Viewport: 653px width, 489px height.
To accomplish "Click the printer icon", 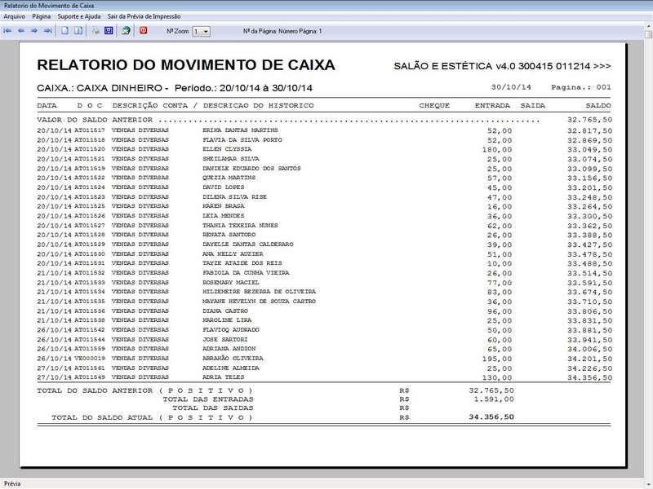I will click(96, 31).
